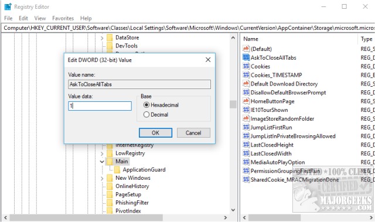Click the OnlineHistory folder icon
Screen dimensions: 375x222
pyautogui.click(x=110, y=186)
